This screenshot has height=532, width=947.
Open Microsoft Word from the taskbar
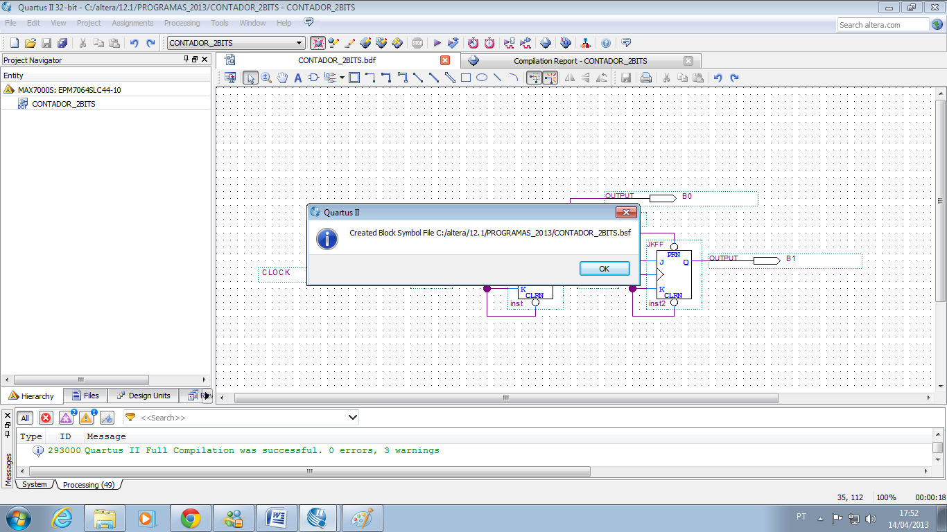point(277,517)
